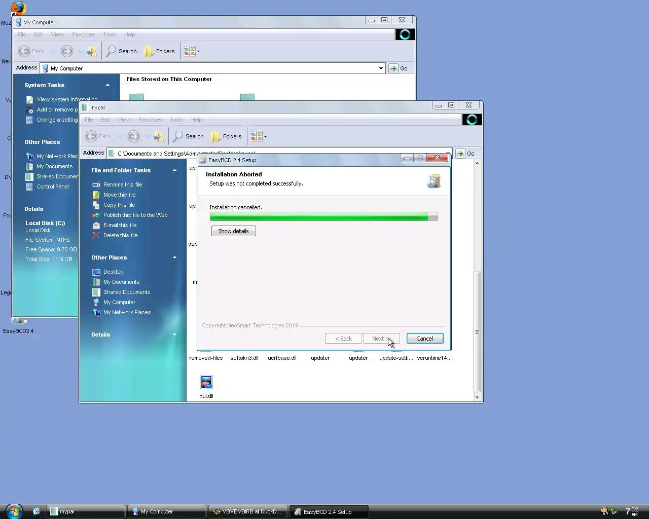The height and width of the screenshot is (519, 649).
Task: Select the ucrtbase.dll file
Action: pos(282,358)
